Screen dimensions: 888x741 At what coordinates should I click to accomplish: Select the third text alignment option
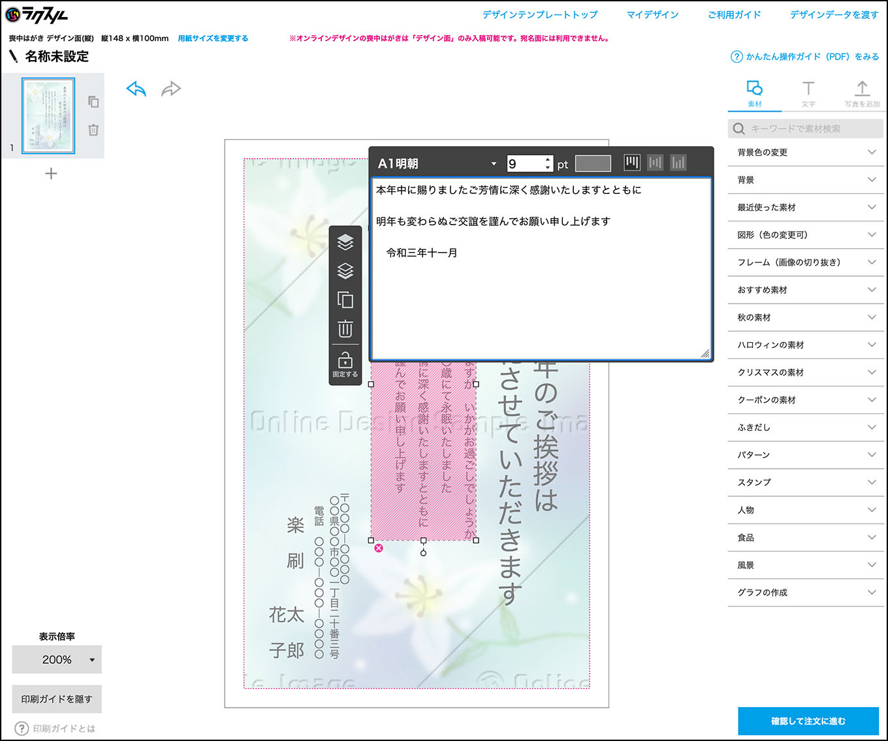pyautogui.click(x=678, y=163)
